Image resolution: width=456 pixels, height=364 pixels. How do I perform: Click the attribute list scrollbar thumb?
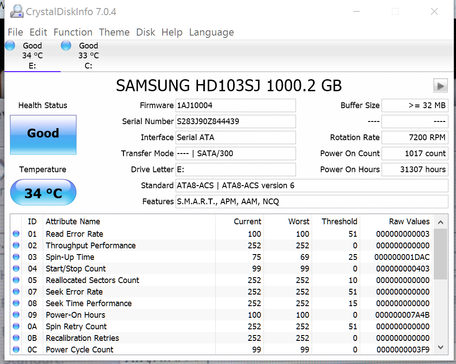(440, 255)
